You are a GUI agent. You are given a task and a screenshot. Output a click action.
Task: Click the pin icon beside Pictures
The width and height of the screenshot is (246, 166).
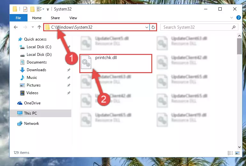69,85
